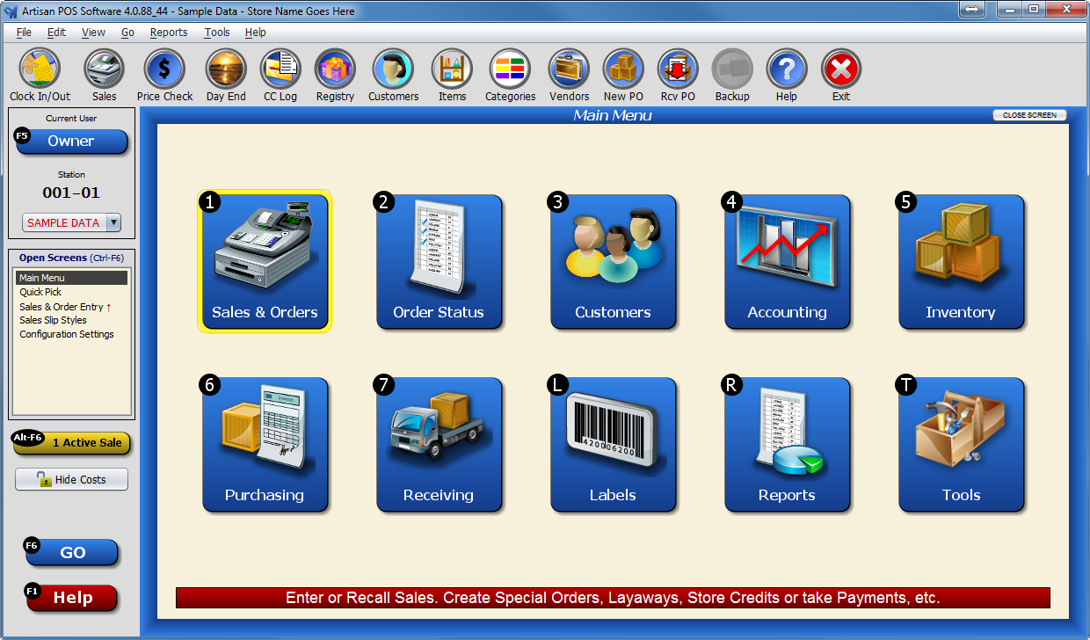This screenshot has height=640, width=1090.
Task: Click the Price Check toolbar icon
Action: [x=164, y=69]
